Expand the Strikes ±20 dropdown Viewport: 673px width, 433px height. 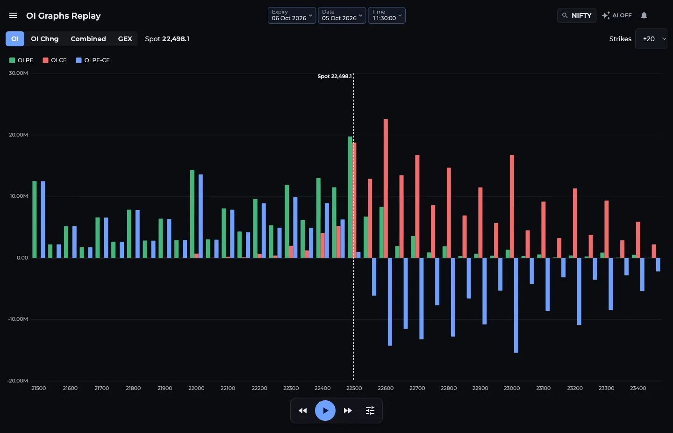coord(651,39)
